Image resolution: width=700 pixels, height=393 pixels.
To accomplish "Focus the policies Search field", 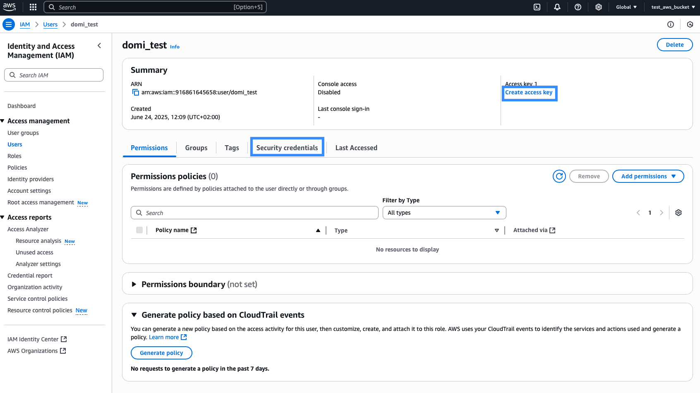I will coord(254,213).
